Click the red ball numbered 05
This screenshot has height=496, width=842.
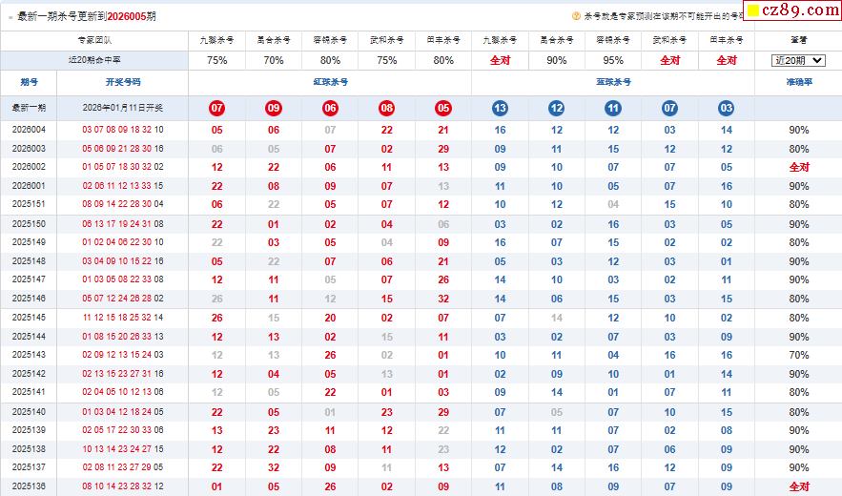[443, 108]
